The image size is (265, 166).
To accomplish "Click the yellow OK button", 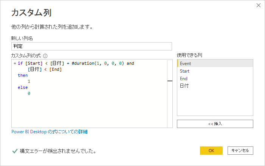I will pos(211,151).
